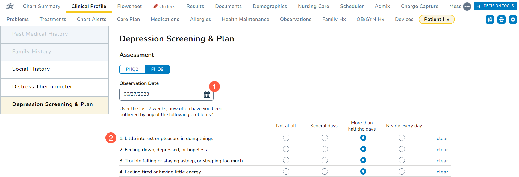519x177 pixels.
Task: Open the Orders tab
Action: [x=164, y=6]
